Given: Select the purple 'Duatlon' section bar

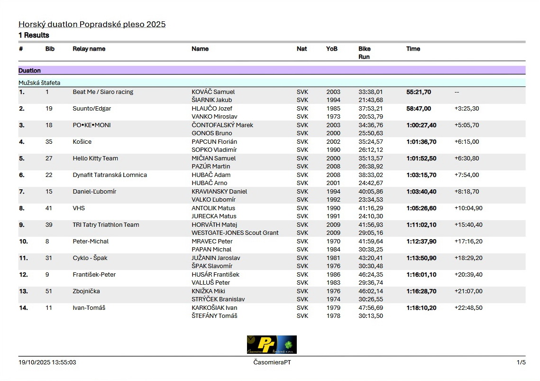Looking at the screenshot, I should pos(272,71).
